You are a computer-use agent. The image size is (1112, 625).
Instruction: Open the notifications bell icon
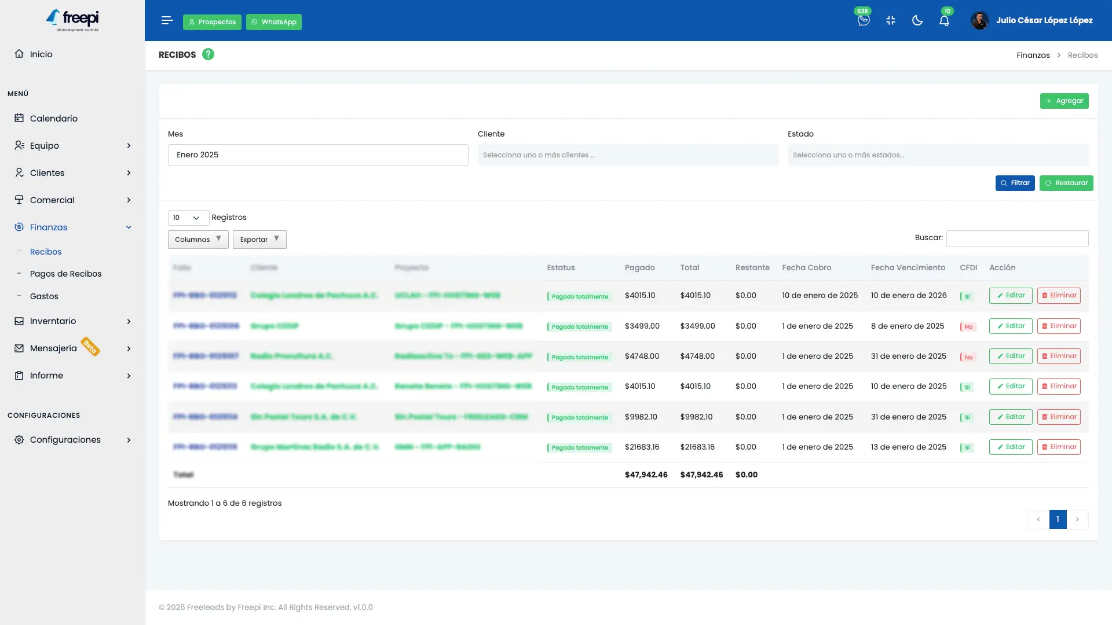click(x=944, y=21)
